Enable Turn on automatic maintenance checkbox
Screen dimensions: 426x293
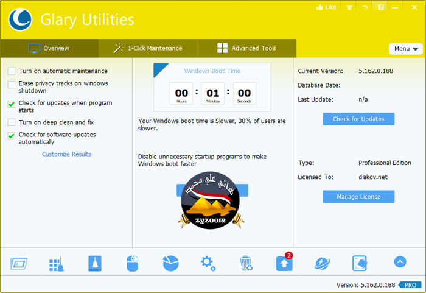point(12,71)
